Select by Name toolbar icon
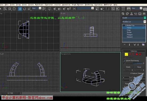Viewport: 147px width, 101px height. (x=5, y=9)
